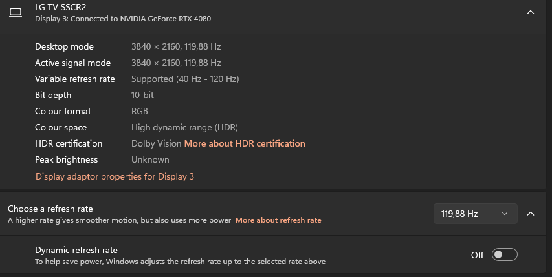The image size is (552, 277).
Task: Click the RGB Colour format value
Action: click(x=139, y=111)
